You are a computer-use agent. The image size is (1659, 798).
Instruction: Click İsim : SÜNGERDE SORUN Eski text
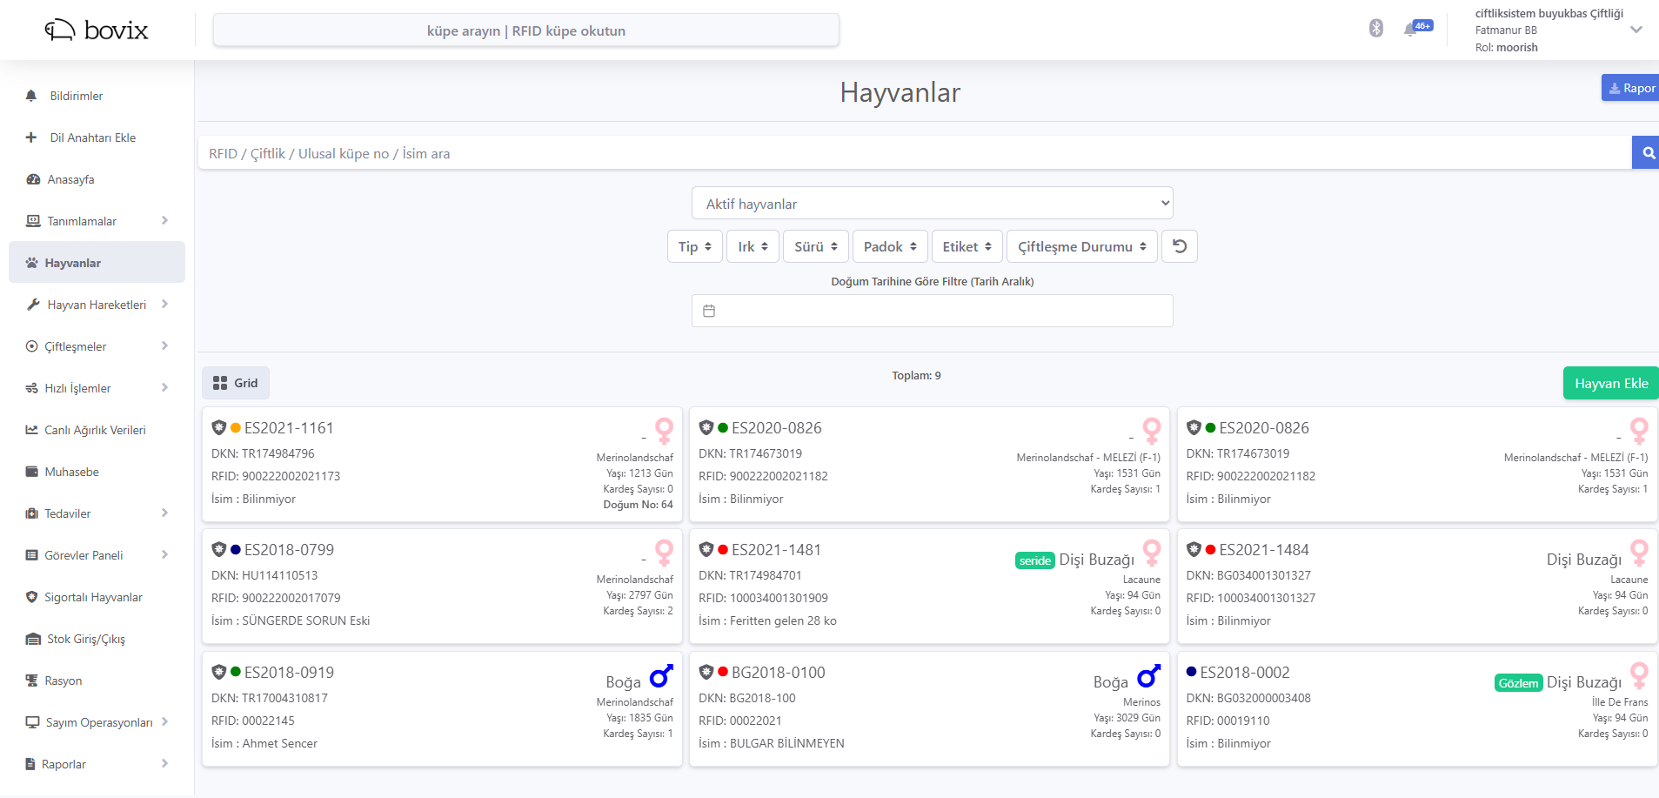pyautogui.click(x=291, y=620)
